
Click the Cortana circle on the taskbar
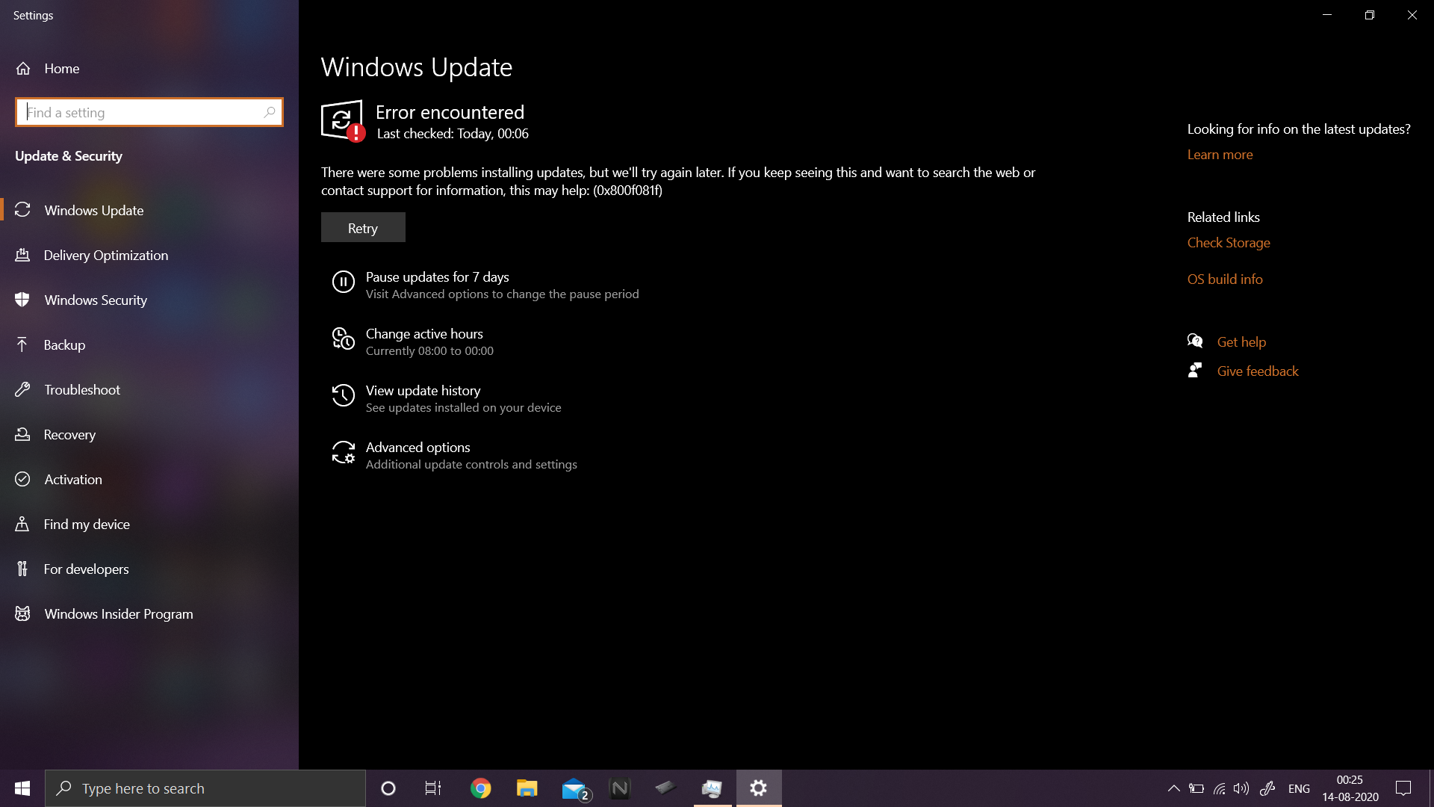pyautogui.click(x=388, y=788)
